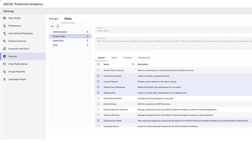Click 'Create or modify a calculation library.' text
The height and width of the screenshot is (142, 252).
pyautogui.click(x=154, y=76)
